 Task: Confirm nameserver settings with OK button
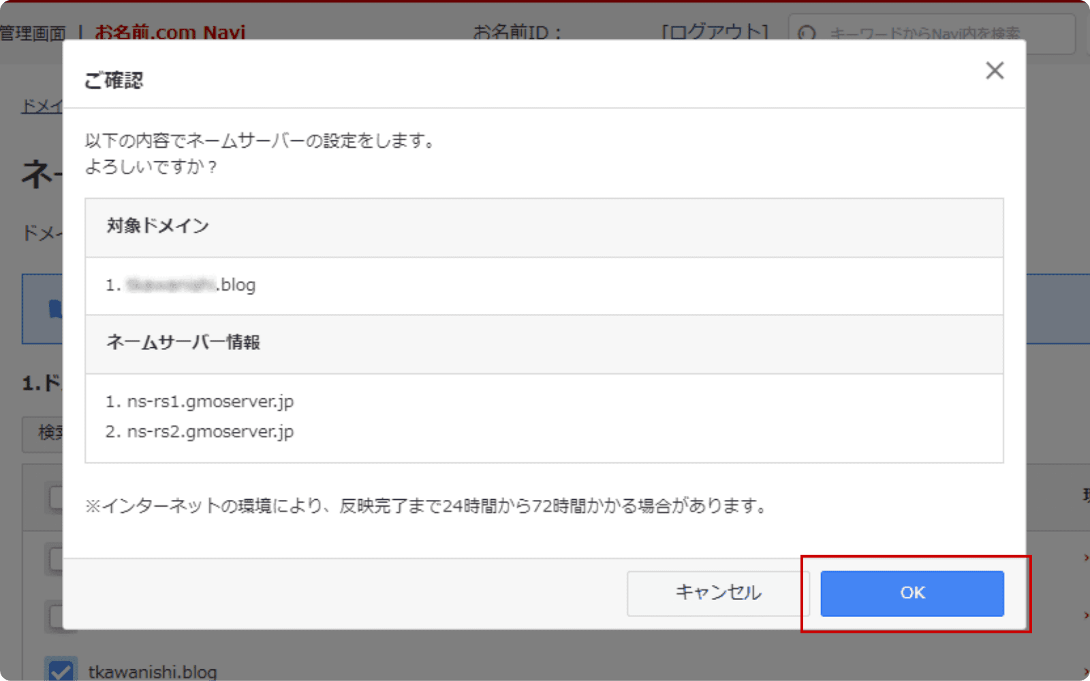(x=912, y=593)
